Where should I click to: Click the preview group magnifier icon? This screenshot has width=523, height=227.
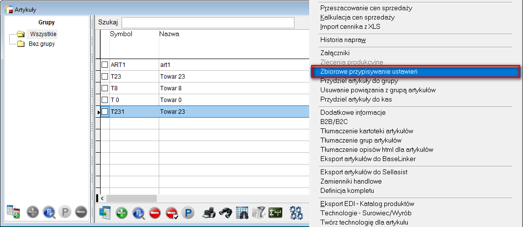click(x=49, y=212)
